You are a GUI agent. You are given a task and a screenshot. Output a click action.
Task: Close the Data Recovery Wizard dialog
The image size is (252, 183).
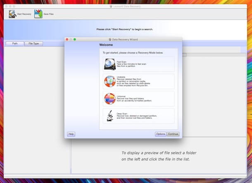[67, 39]
